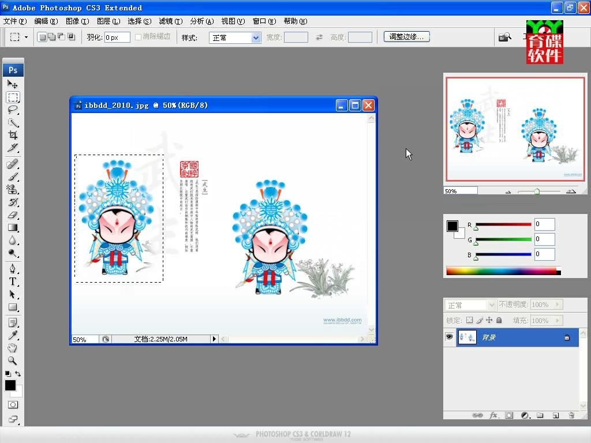Choose the subtract from selection mode button
The height and width of the screenshot is (443, 591).
[61, 37]
